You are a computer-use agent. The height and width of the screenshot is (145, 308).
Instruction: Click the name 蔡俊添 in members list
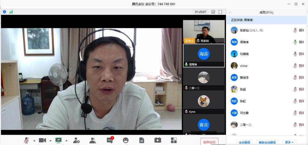click(244, 77)
